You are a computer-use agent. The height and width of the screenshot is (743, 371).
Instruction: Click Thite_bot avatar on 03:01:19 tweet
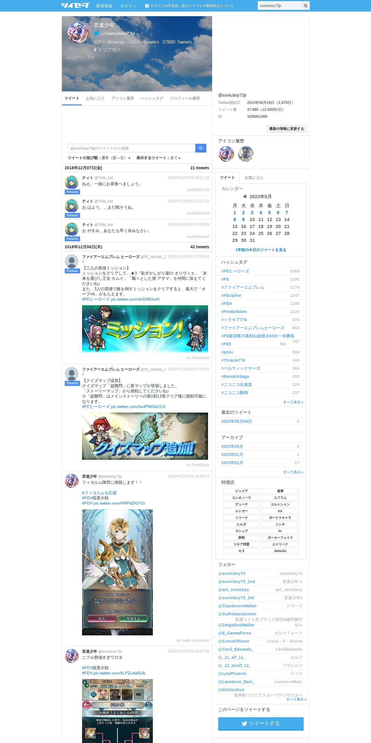[x=72, y=182]
